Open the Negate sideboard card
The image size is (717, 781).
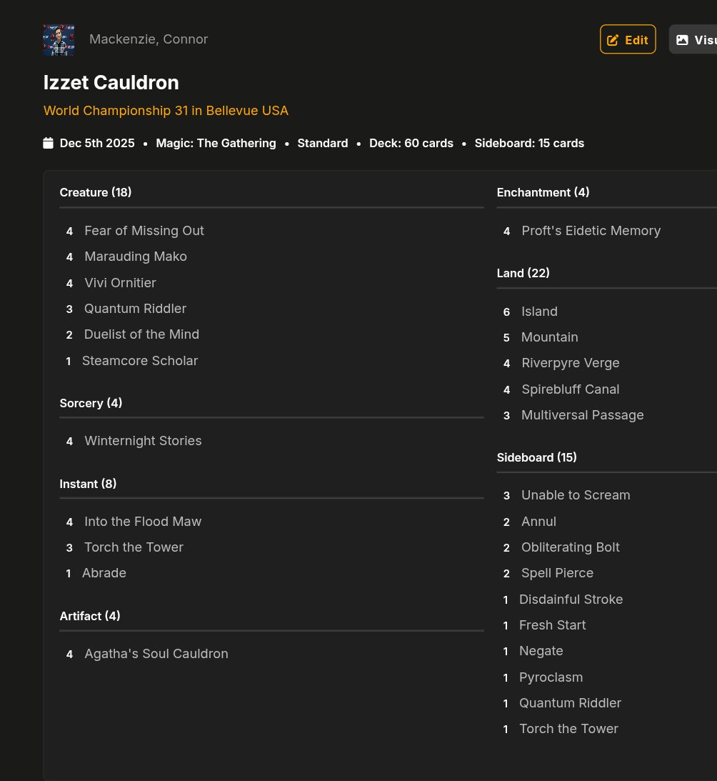coord(541,651)
